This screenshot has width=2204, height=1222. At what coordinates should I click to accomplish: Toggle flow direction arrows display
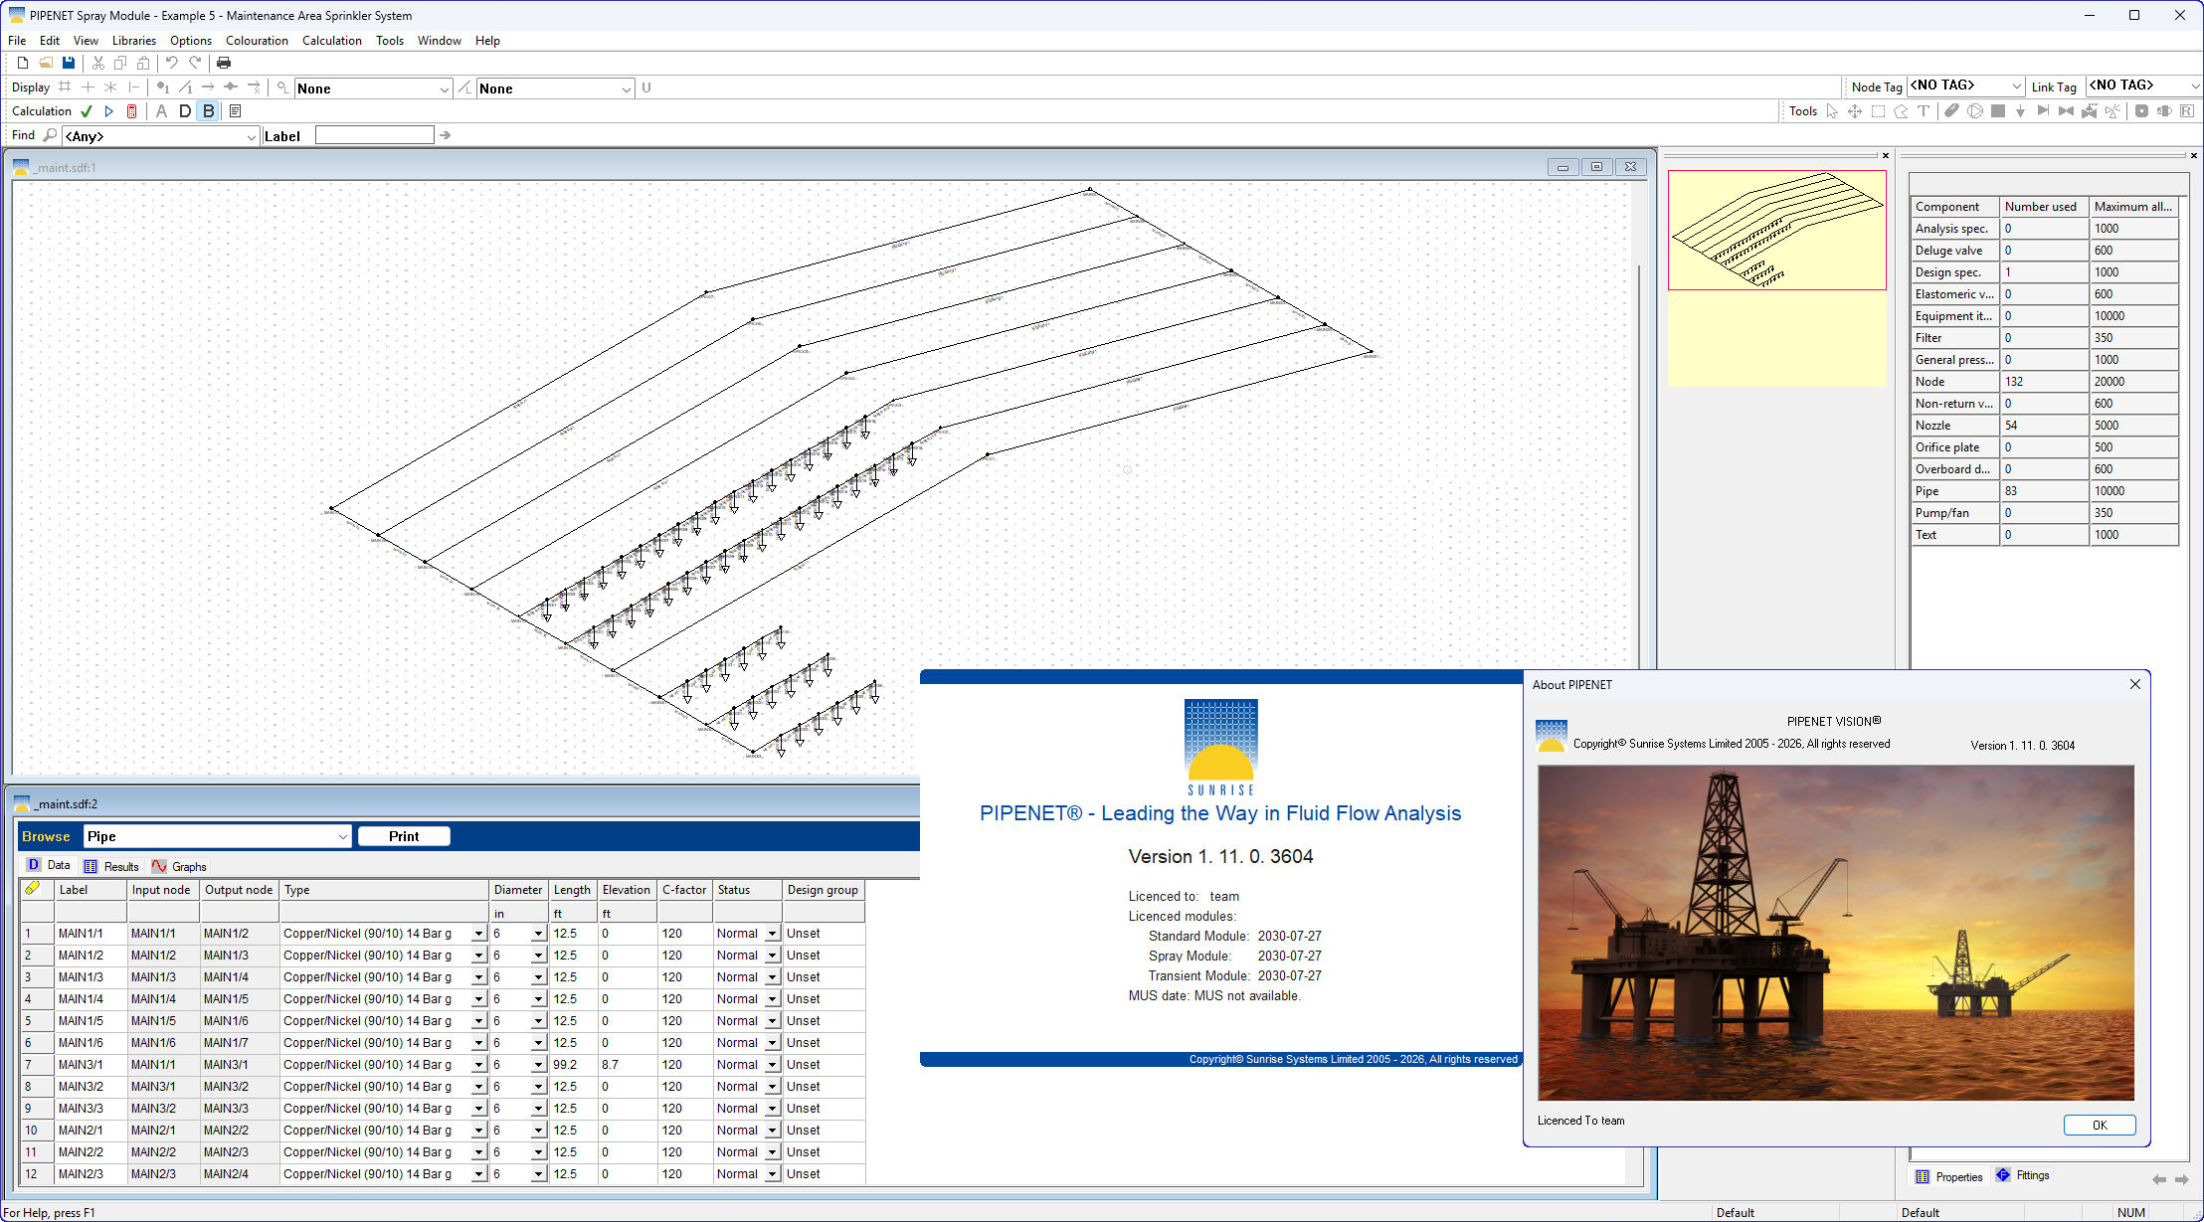(x=208, y=87)
